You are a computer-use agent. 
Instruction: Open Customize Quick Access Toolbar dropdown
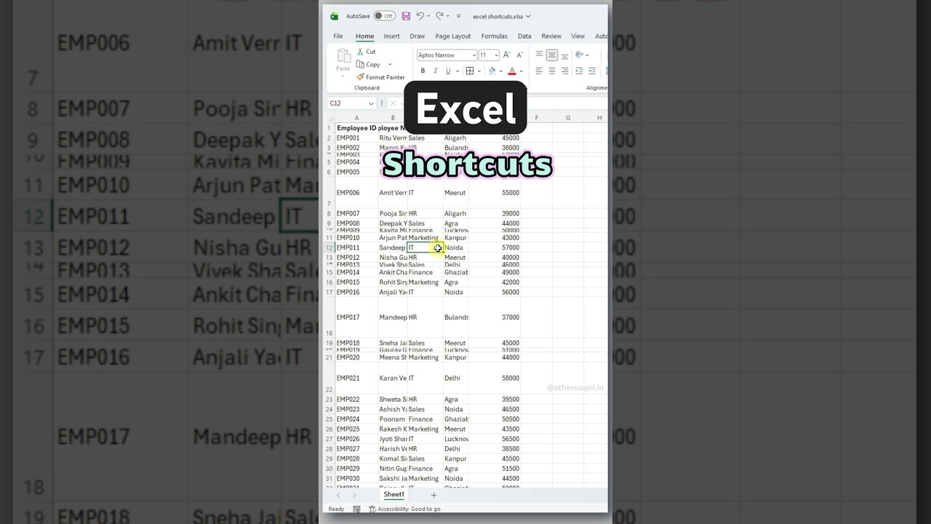[458, 16]
